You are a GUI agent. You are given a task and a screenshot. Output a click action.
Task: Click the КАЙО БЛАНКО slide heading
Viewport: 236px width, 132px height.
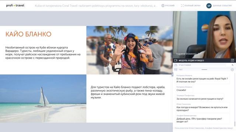pos(28,34)
